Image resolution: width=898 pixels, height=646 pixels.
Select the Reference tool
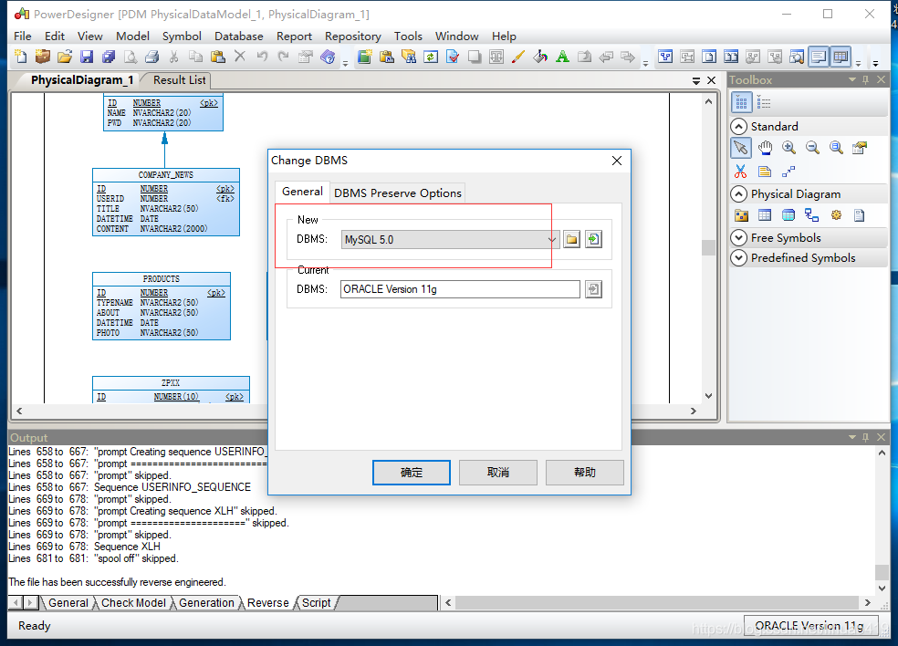pos(810,215)
